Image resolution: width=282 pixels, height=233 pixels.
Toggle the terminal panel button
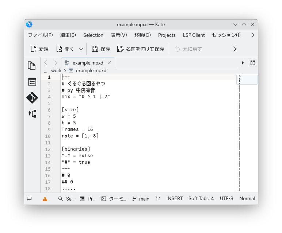click(113, 199)
